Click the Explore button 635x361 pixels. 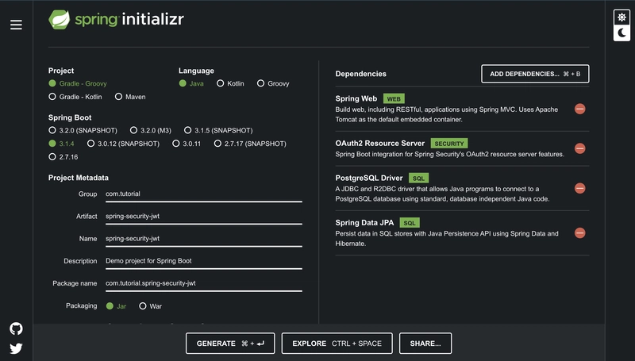pos(337,344)
